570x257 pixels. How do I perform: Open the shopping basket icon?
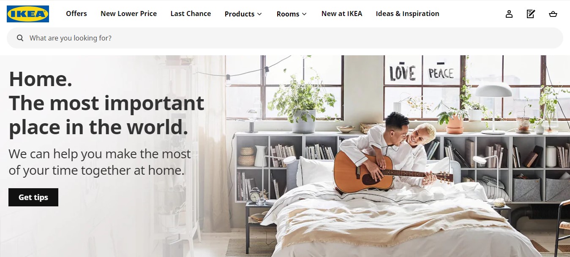pyautogui.click(x=553, y=14)
